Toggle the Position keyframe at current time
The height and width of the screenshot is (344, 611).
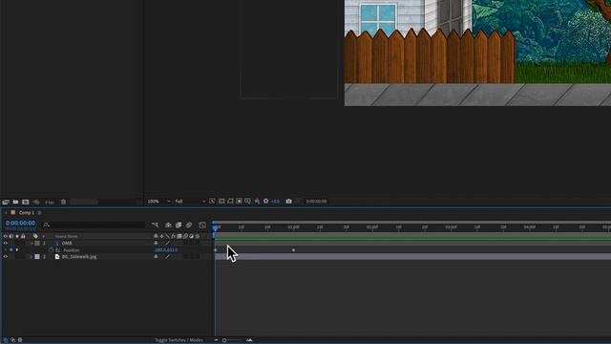11,250
